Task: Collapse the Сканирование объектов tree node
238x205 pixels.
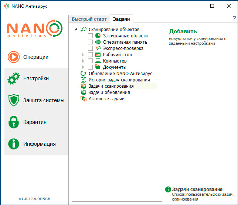Action: (76, 29)
